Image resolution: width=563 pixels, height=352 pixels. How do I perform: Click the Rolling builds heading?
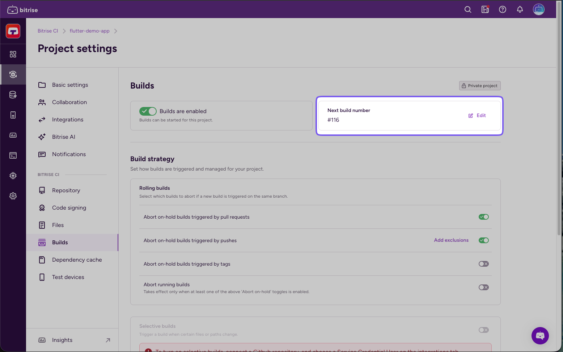154,188
